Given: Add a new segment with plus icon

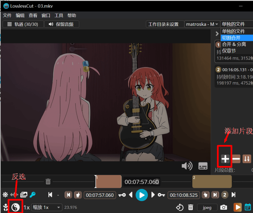Looking at the screenshot, I should point(225,159).
